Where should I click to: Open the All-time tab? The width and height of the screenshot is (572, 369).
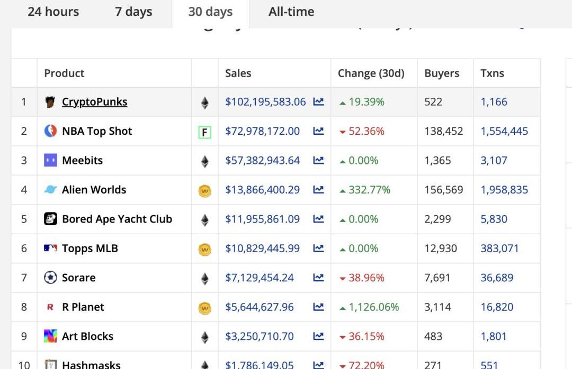click(x=291, y=12)
